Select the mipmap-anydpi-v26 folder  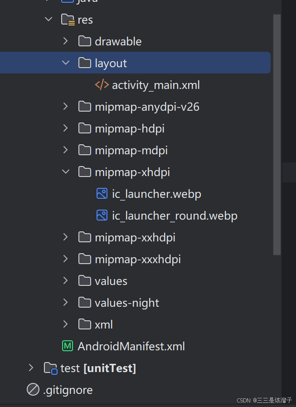click(x=147, y=107)
